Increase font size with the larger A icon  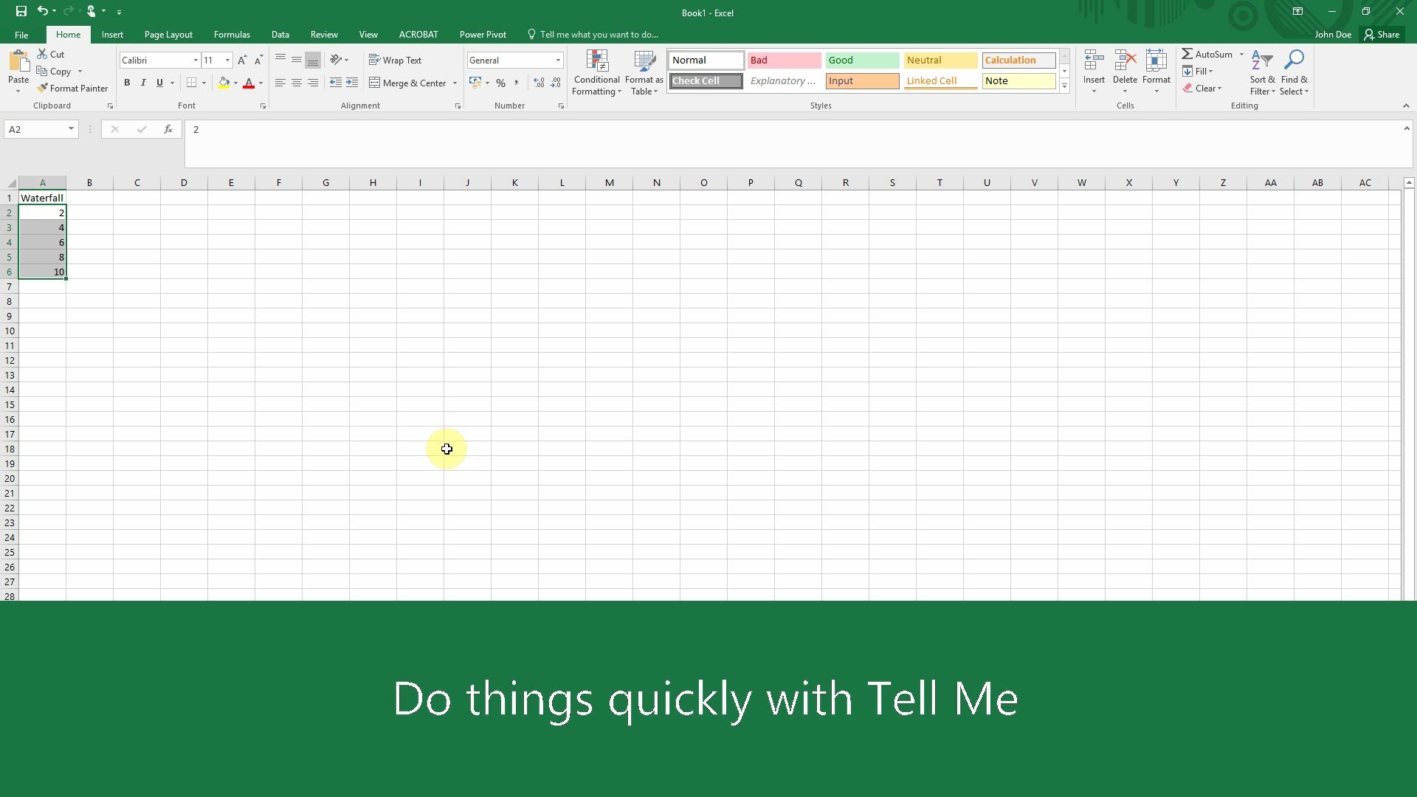click(242, 61)
